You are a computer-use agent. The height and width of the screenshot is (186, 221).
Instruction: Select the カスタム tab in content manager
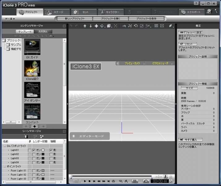pos(43,32)
